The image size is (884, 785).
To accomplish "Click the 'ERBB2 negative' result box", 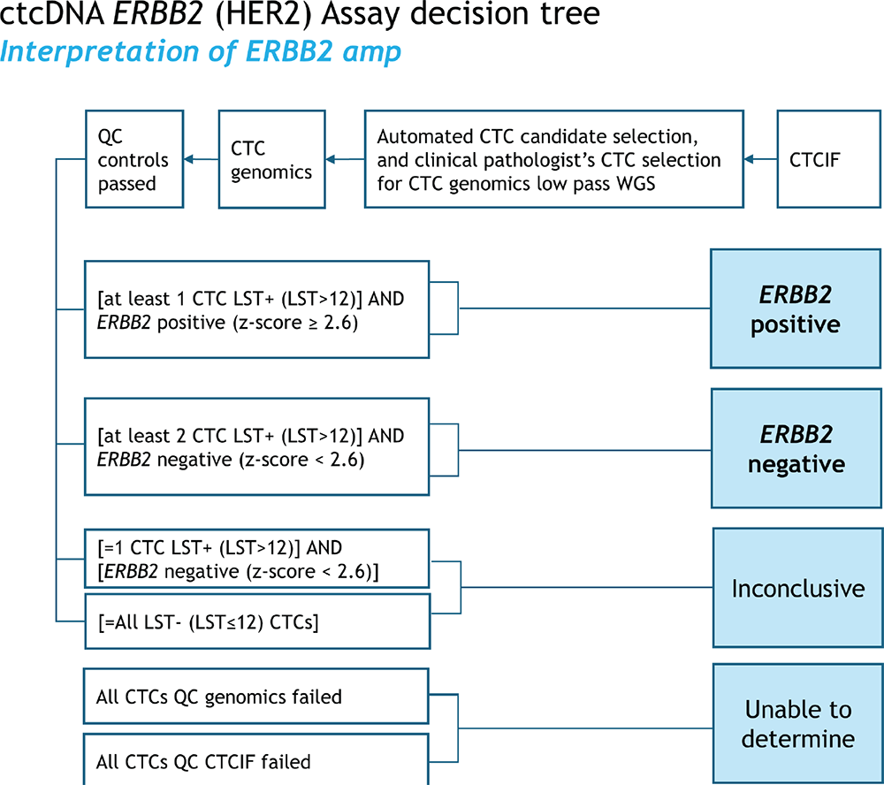I will (796, 449).
